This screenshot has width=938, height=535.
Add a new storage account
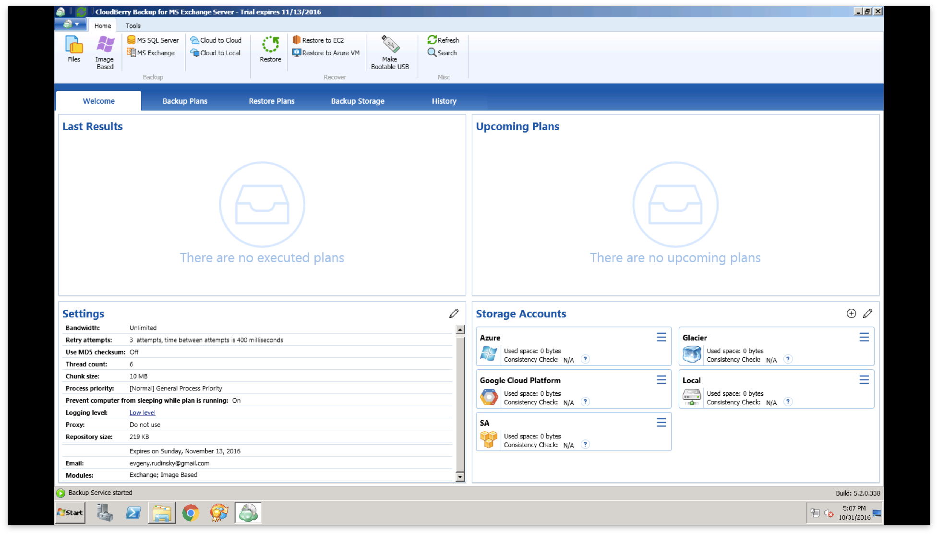(851, 314)
